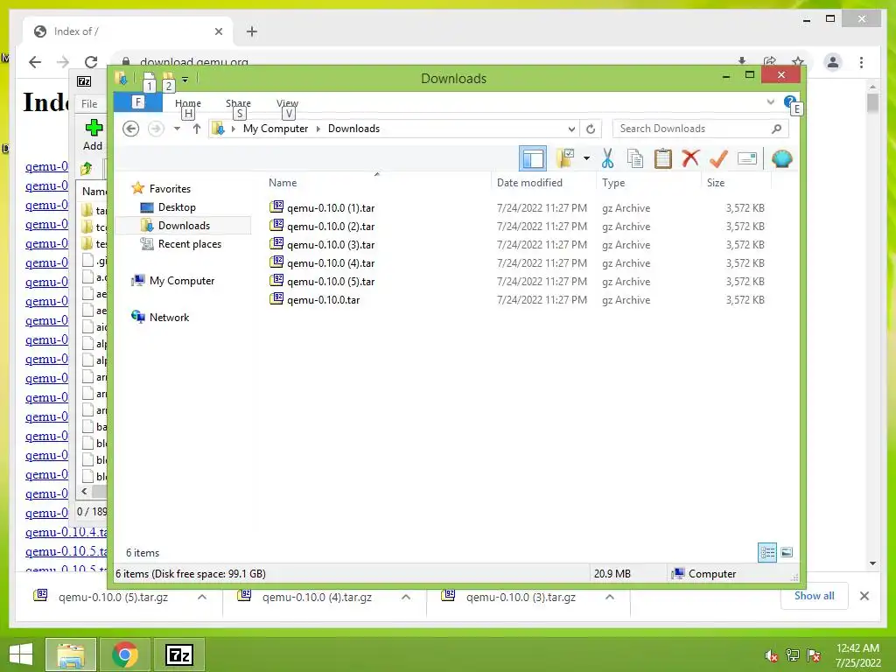896x672 pixels.
Task: Click the Search Downloads field
Action: (700, 129)
